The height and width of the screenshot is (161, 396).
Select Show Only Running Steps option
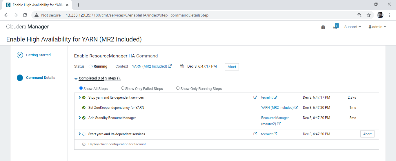click(x=178, y=88)
